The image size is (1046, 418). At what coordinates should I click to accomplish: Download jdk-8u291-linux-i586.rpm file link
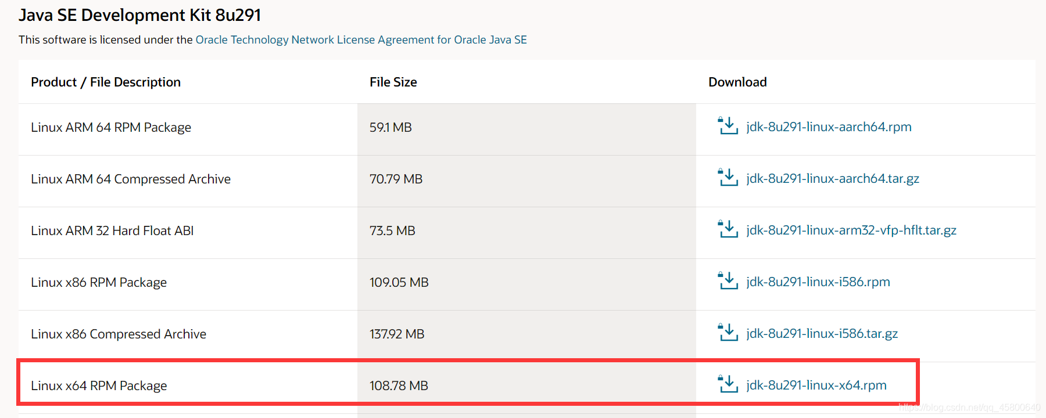[818, 282]
